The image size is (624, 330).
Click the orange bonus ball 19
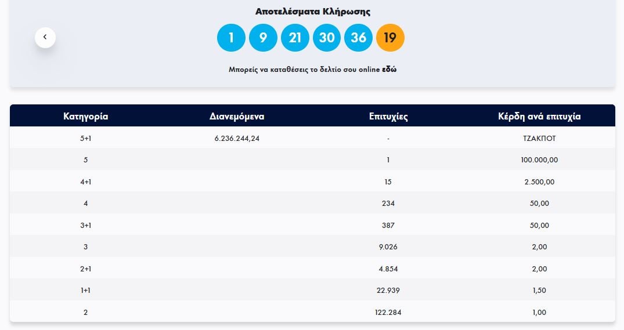pyautogui.click(x=390, y=38)
